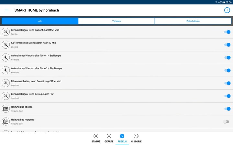
Task: Check the battery indicator in status bar
Action: (224, 2)
